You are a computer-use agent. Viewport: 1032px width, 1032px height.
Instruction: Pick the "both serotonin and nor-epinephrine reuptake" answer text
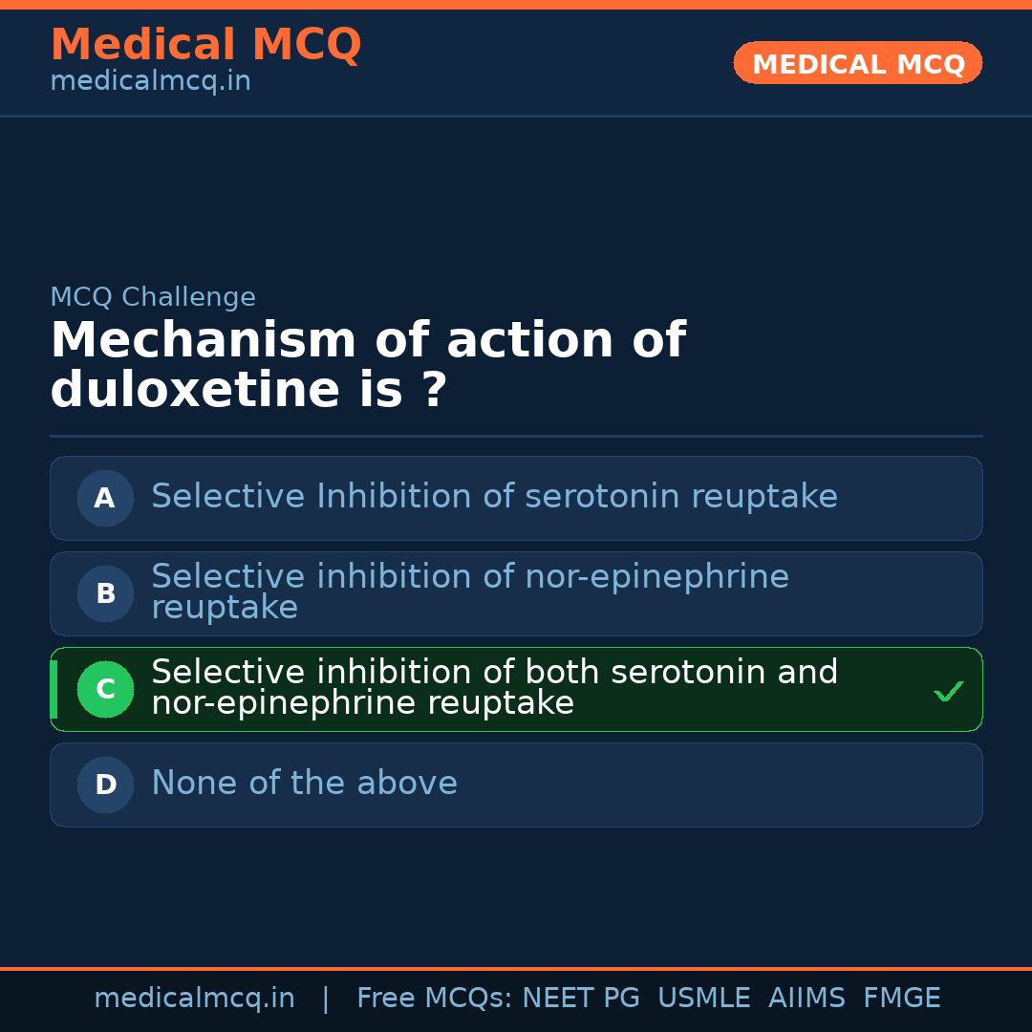click(494, 687)
